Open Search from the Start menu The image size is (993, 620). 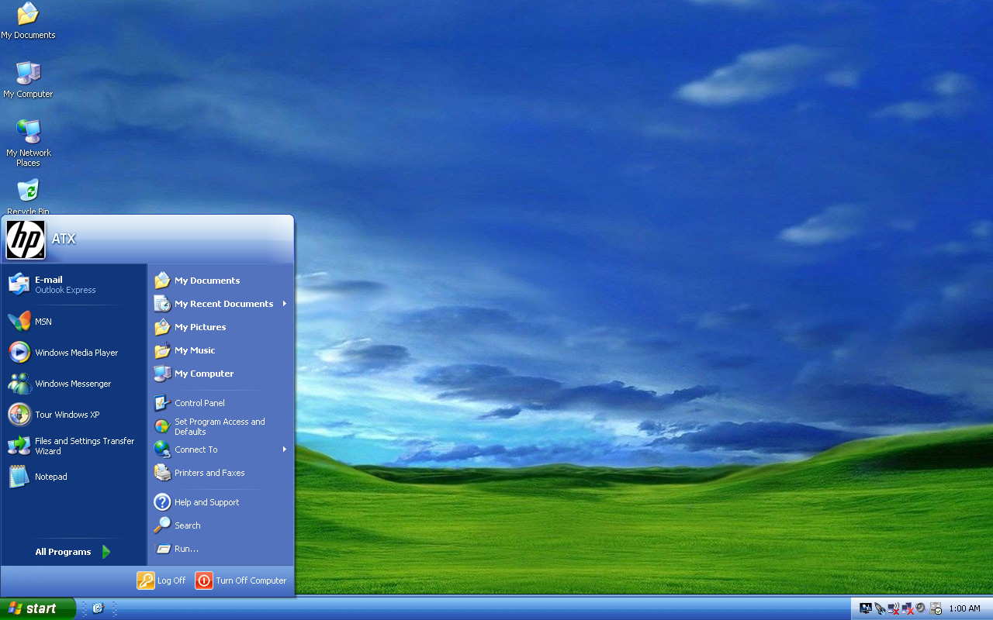click(x=221, y=525)
